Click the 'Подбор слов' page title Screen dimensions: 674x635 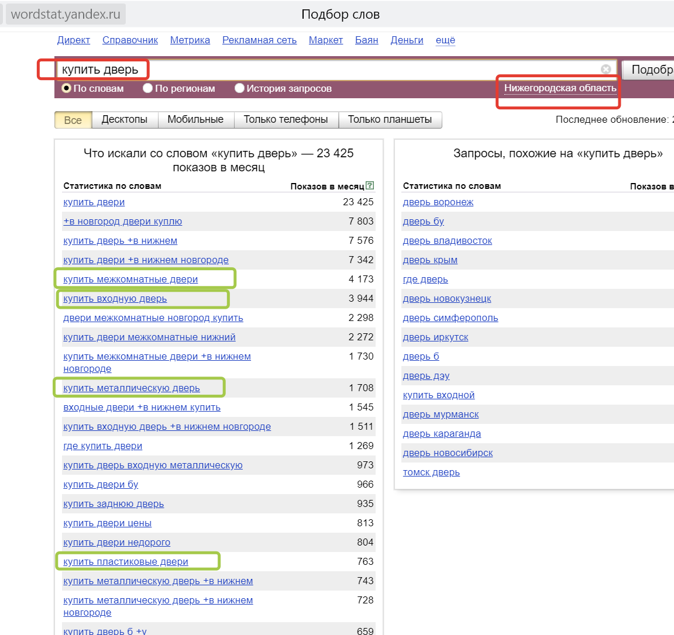click(x=341, y=14)
